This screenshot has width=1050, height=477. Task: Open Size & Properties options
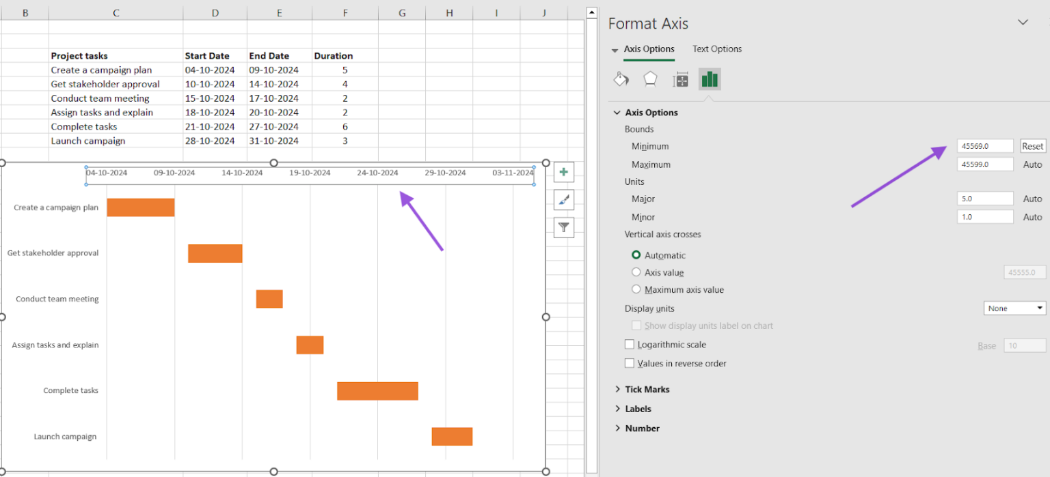point(680,78)
